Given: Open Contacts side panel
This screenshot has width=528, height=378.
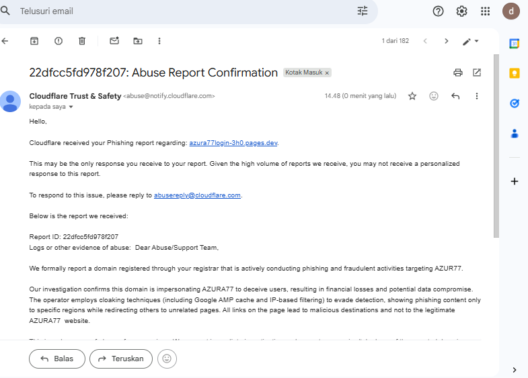Looking at the screenshot, I should point(514,134).
